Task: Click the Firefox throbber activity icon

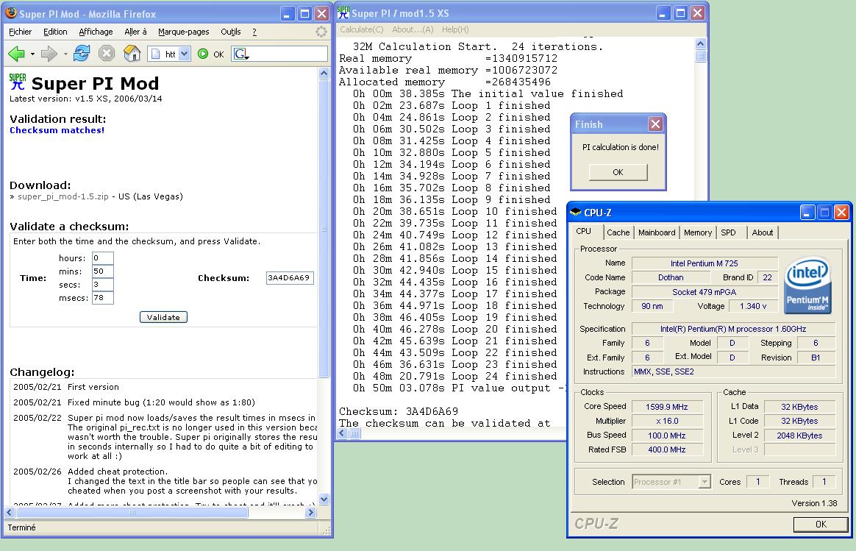Action: click(321, 32)
